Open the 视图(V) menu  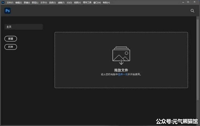[x=77, y=2]
